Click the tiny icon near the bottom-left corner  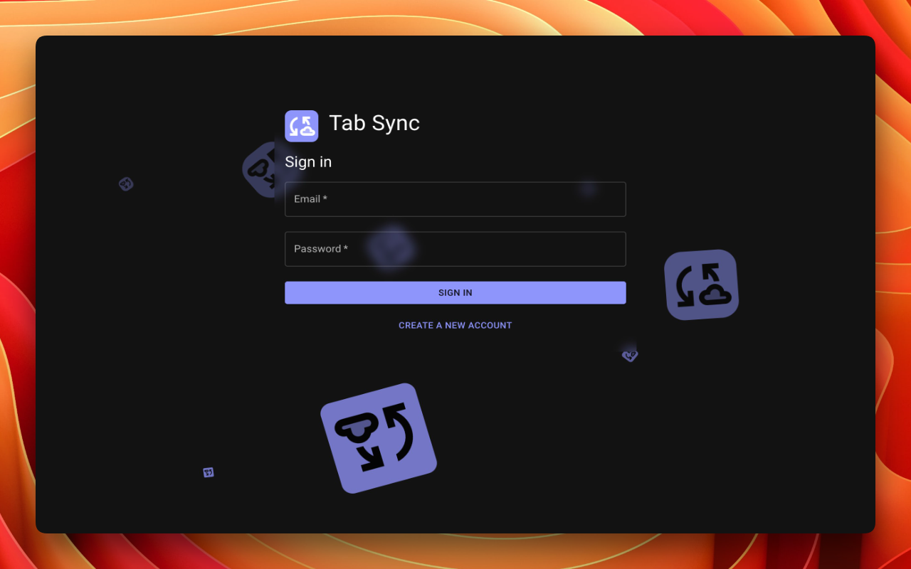pos(208,472)
